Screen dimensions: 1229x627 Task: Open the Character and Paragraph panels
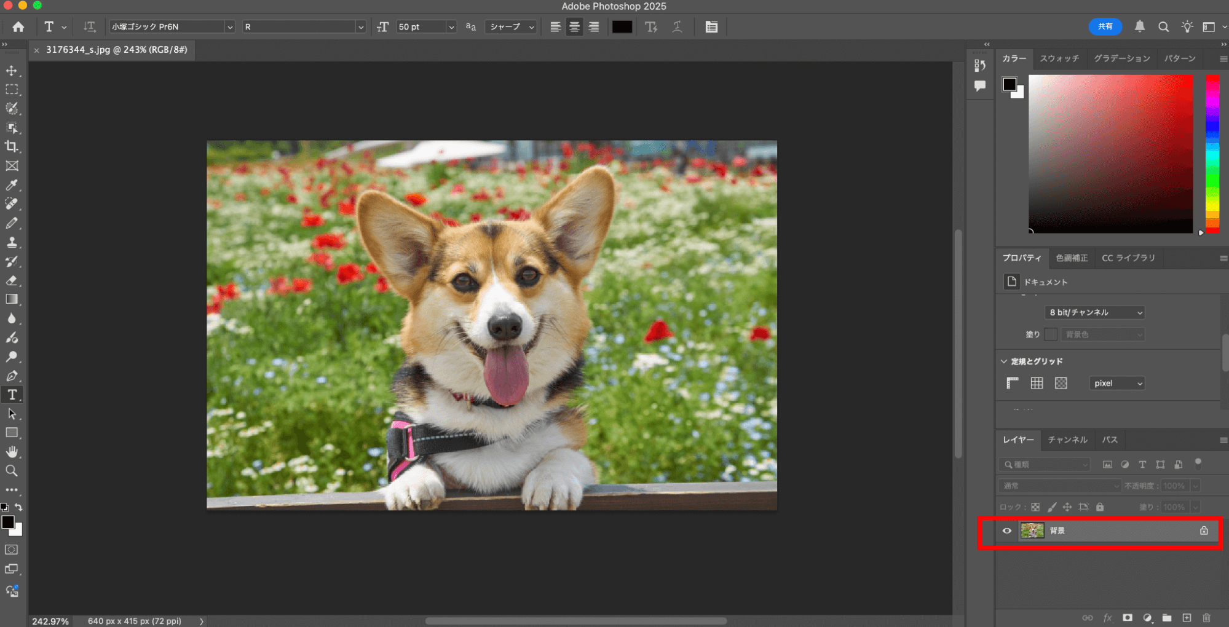pyautogui.click(x=711, y=26)
